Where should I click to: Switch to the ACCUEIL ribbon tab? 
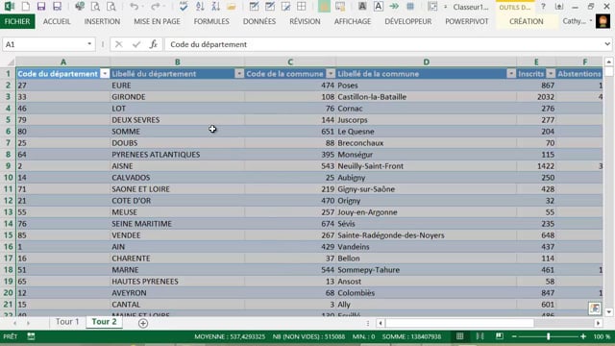[x=57, y=21]
